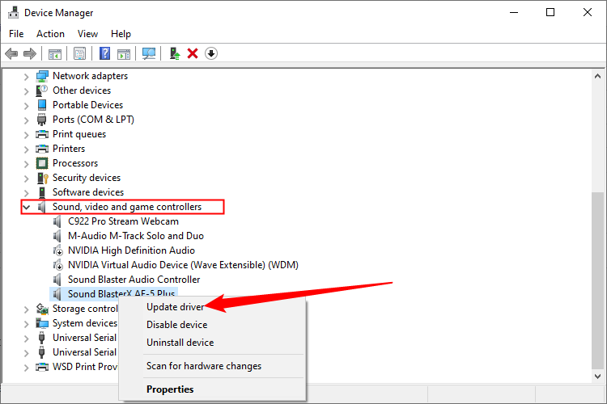Toggle the show/hide console tree icon
The image size is (607, 404).
[x=55, y=54]
